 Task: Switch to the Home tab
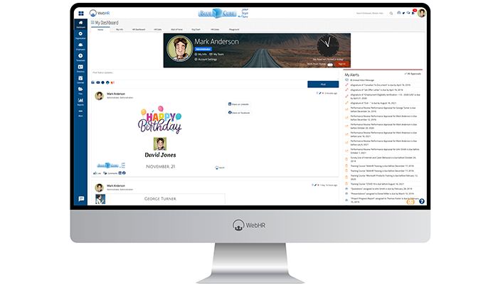coord(100,30)
